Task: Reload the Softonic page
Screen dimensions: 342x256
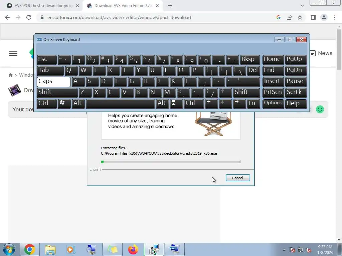Action: tap(29, 17)
